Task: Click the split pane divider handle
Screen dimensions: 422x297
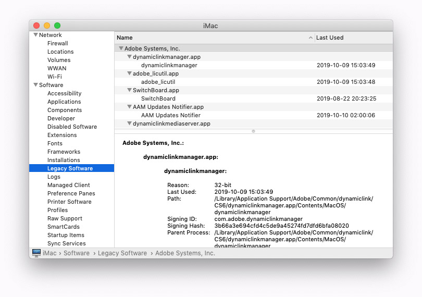Action: click(x=253, y=131)
